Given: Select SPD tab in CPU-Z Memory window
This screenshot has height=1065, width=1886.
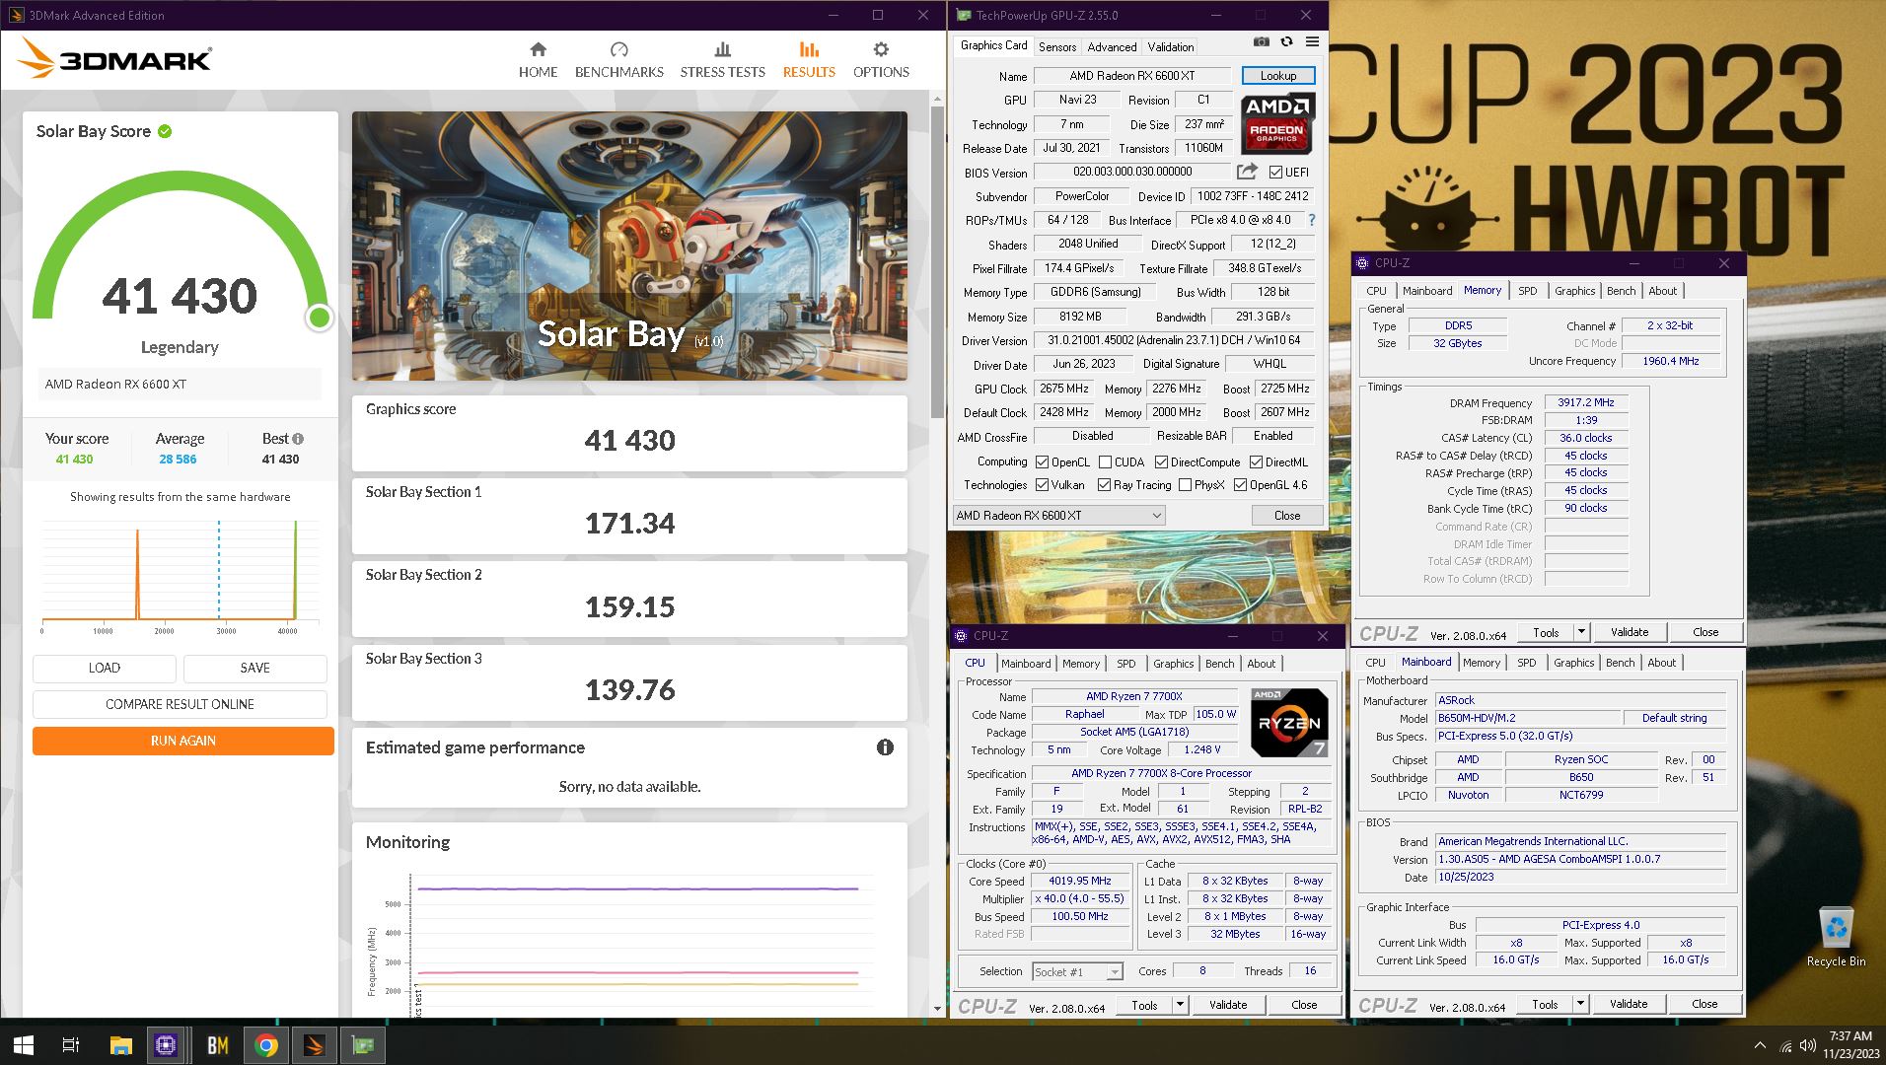Looking at the screenshot, I should click(1527, 291).
